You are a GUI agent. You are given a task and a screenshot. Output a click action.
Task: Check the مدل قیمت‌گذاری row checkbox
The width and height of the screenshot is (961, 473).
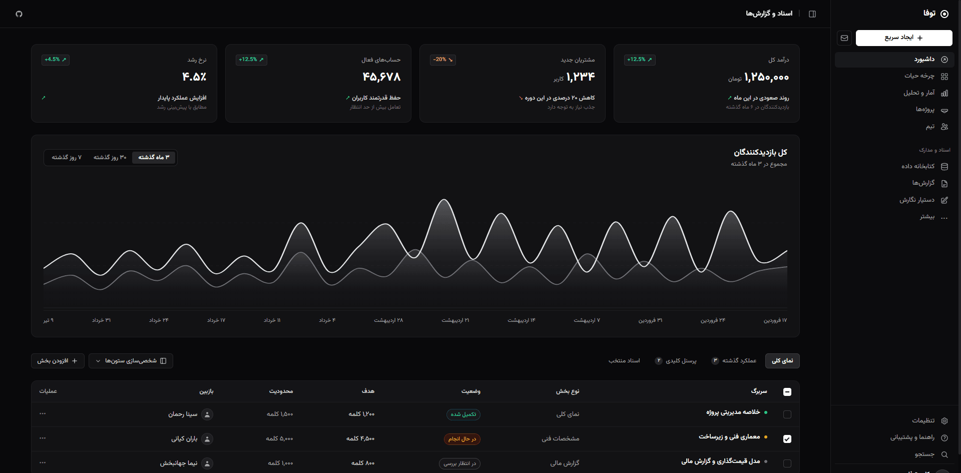coord(787,463)
